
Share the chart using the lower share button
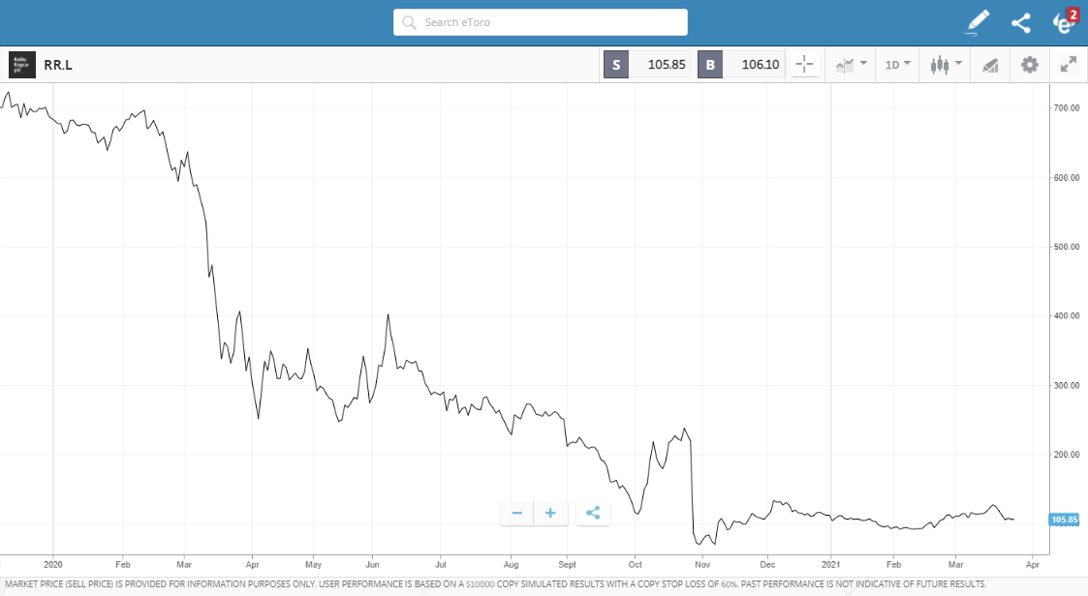coord(593,513)
